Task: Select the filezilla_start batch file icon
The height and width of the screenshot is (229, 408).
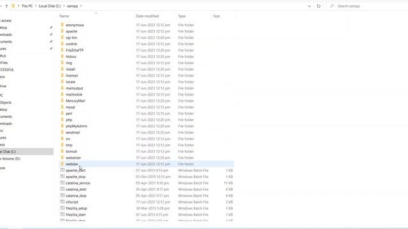Action: click(62, 214)
